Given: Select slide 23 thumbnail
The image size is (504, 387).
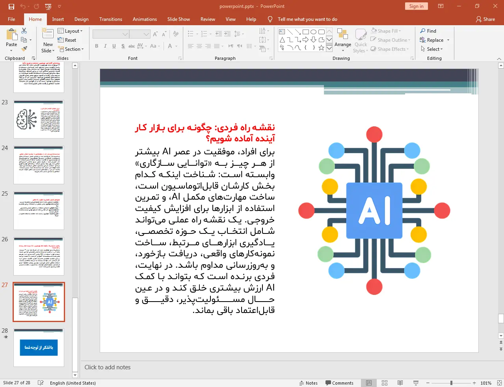Looking at the screenshot, I should 39,119.
